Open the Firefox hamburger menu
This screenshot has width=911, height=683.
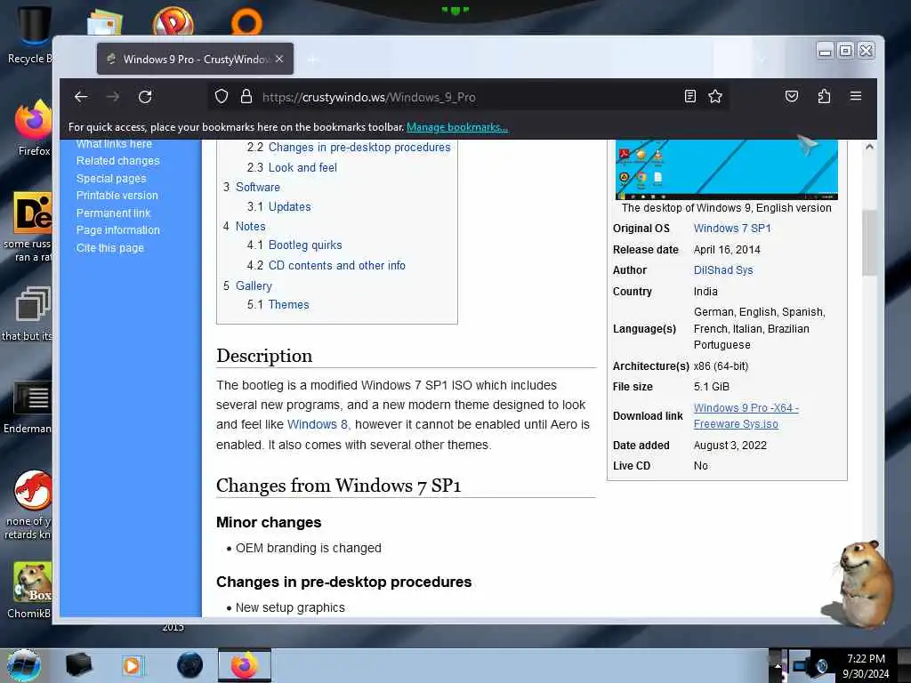point(856,96)
